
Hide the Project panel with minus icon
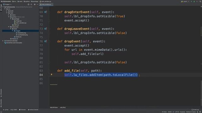pyautogui.click(x=37, y=4)
